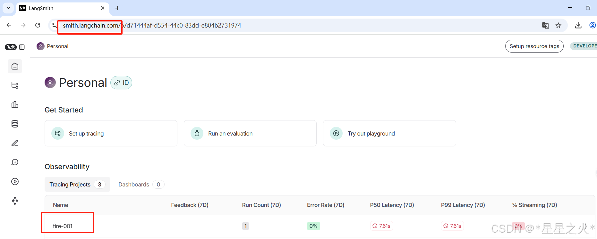Screen dimensions: 597x239
Task: Open the fire-001 project
Action: pos(63,226)
